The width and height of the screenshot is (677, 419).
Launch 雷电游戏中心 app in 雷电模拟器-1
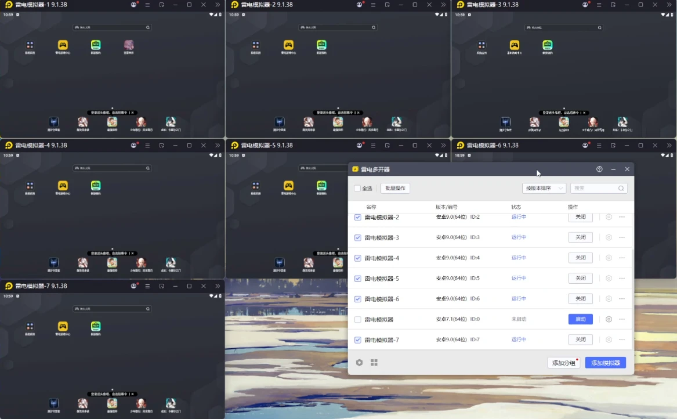click(63, 45)
